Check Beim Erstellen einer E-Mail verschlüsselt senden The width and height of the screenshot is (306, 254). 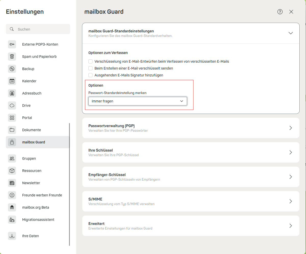pyautogui.click(x=90, y=68)
